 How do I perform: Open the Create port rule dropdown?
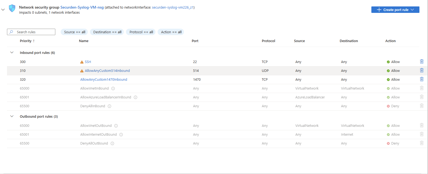395,10
